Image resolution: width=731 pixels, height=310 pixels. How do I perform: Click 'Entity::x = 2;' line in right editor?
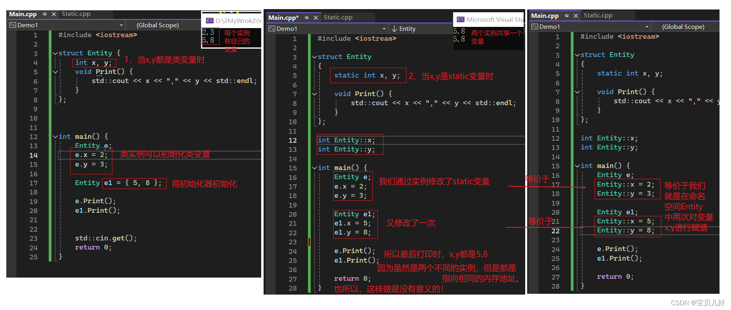point(626,184)
